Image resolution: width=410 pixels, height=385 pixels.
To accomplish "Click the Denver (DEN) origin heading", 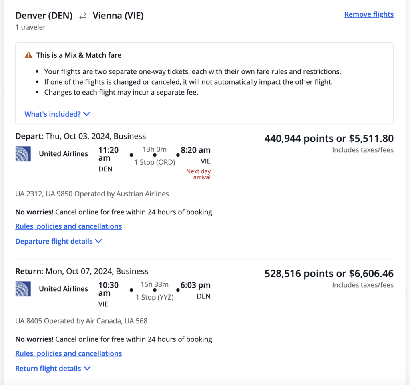I will pyautogui.click(x=44, y=16).
